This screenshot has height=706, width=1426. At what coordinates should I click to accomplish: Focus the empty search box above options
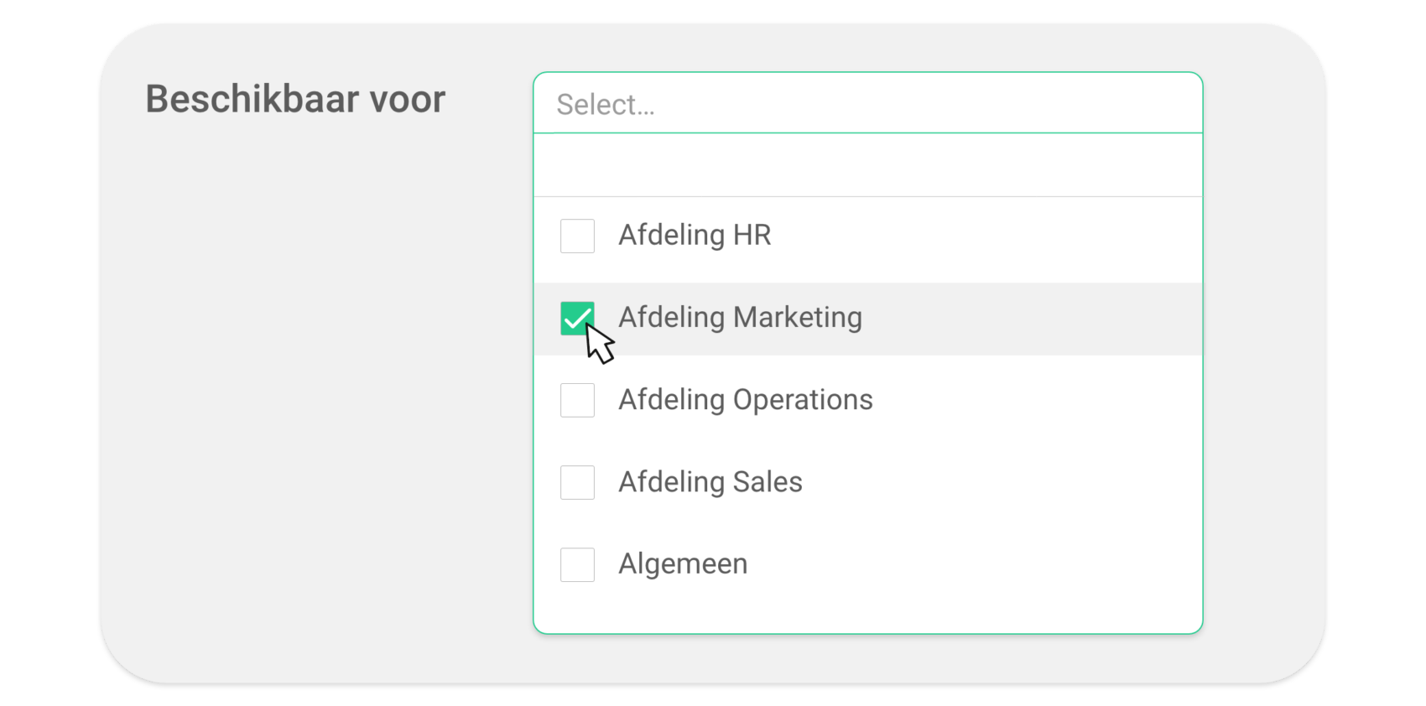click(867, 165)
